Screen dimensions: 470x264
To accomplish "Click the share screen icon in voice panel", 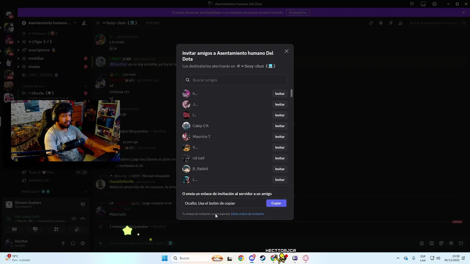I will (35, 229).
